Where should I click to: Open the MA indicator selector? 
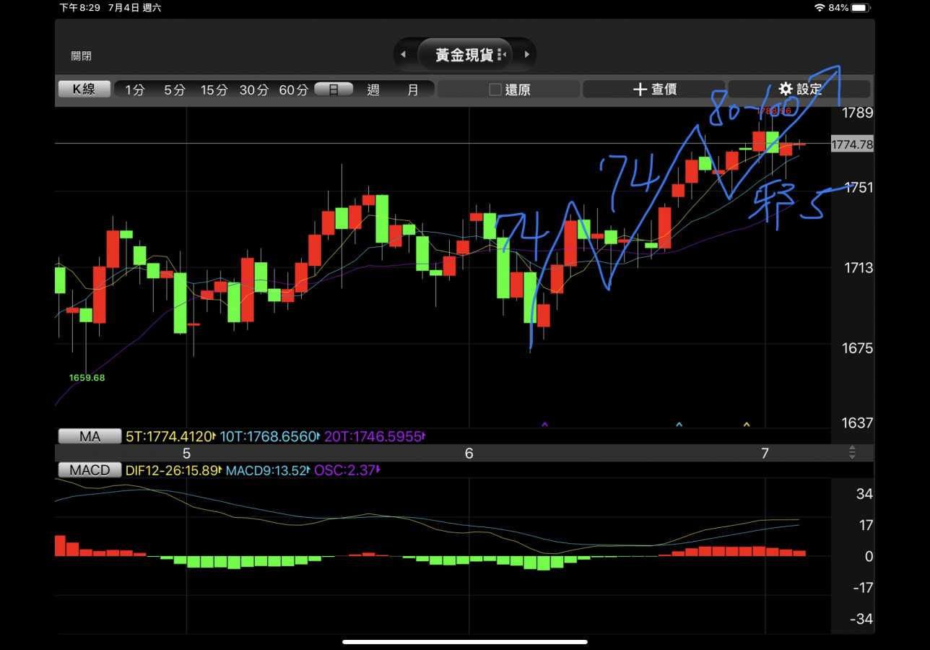(x=90, y=436)
